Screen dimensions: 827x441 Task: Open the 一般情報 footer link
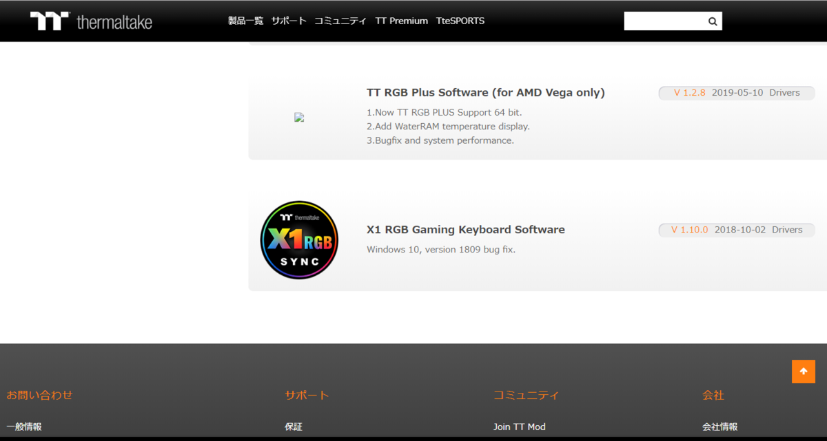click(24, 427)
